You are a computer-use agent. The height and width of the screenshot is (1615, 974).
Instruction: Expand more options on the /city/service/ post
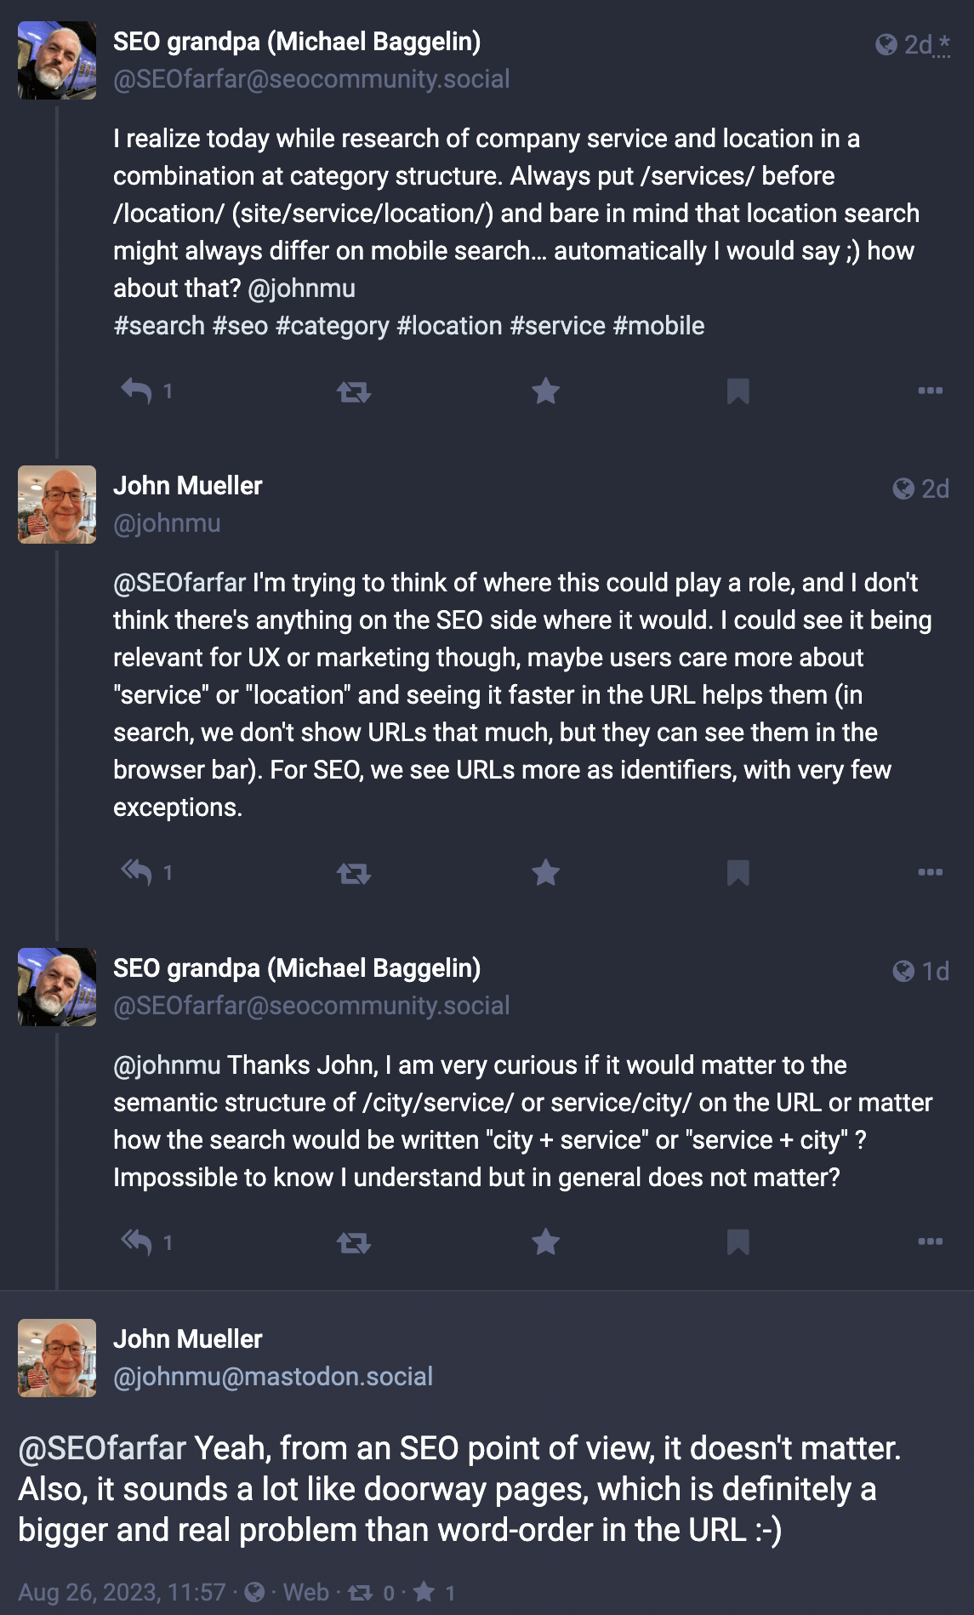tap(930, 1241)
